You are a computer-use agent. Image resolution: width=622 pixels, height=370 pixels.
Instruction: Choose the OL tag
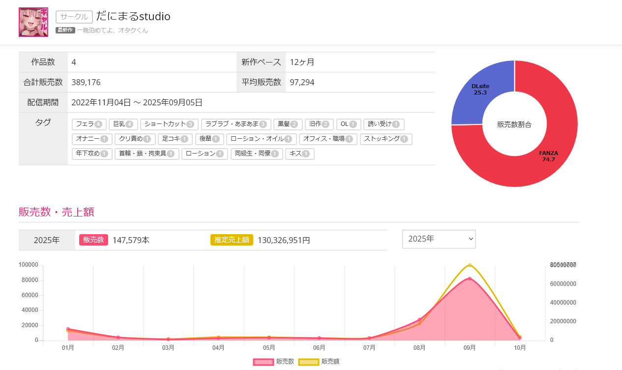(349, 124)
